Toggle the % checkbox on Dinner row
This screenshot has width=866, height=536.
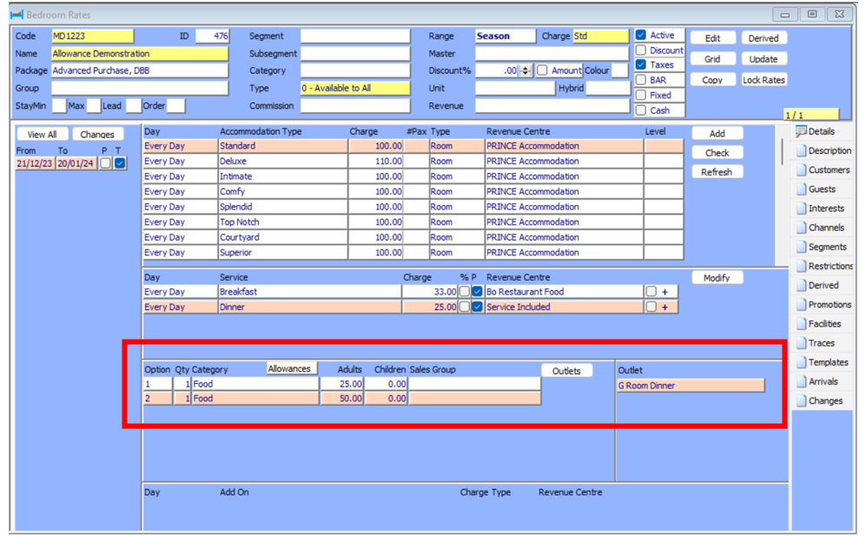(x=465, y=307)
